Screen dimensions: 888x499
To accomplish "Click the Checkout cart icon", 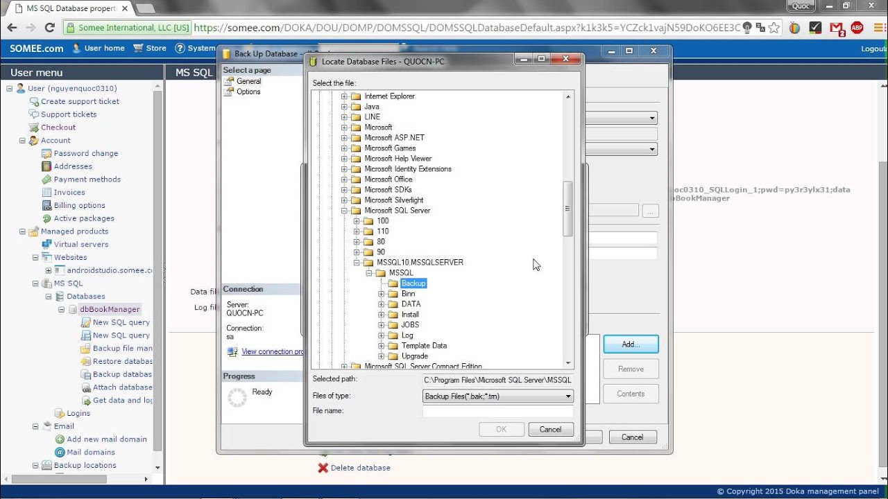I will pyautogui.click(x=33, y=128).
